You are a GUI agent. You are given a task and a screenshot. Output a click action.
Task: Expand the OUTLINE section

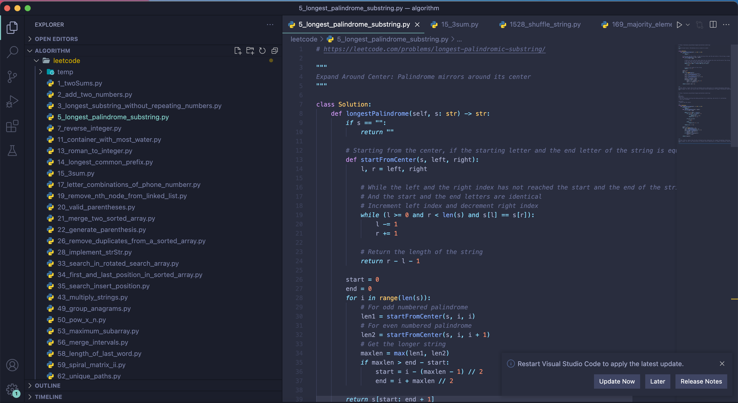click(48, 386)
